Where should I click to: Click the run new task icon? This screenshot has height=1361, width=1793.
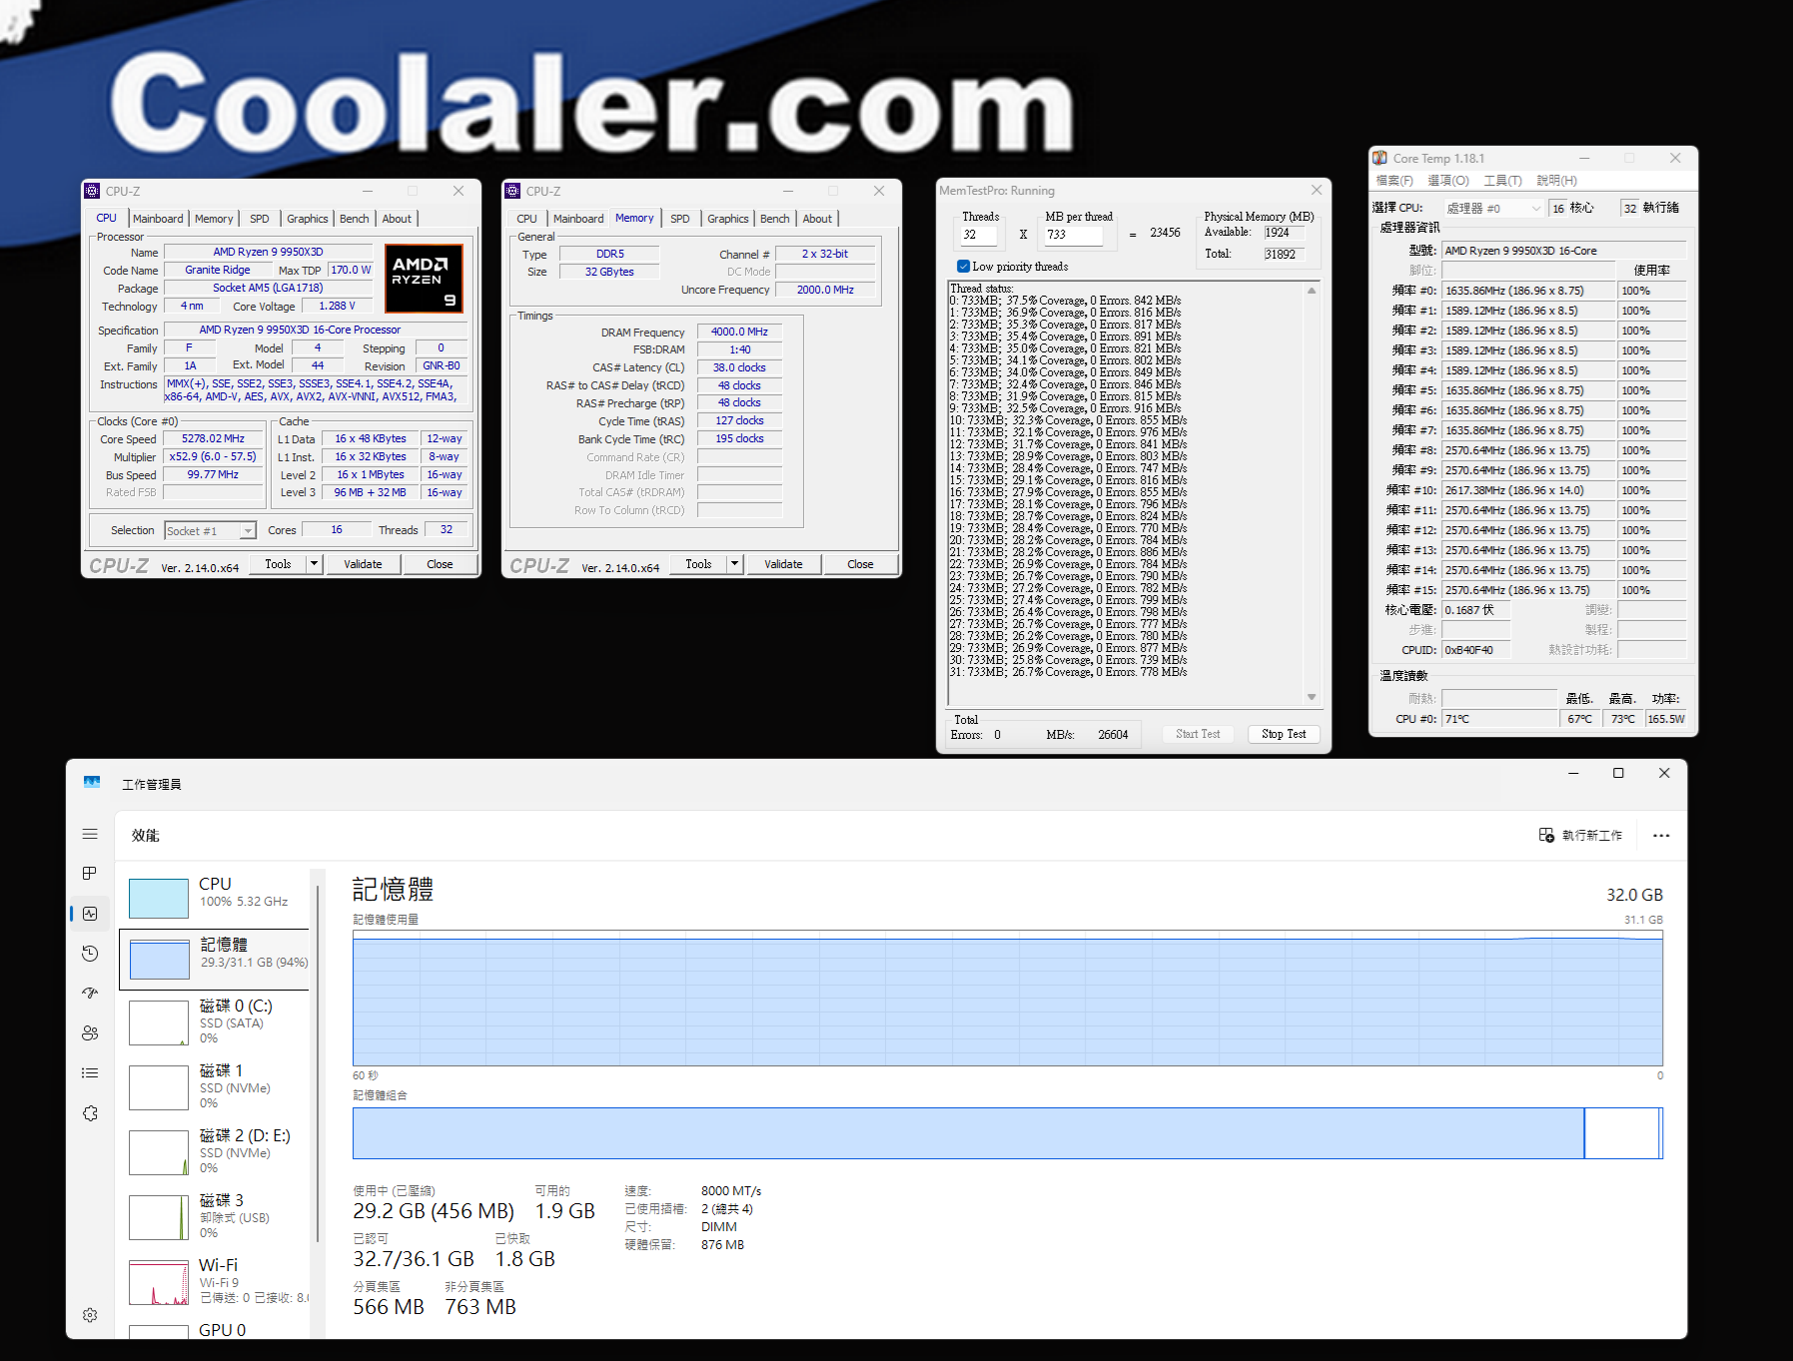point(1546,835)
